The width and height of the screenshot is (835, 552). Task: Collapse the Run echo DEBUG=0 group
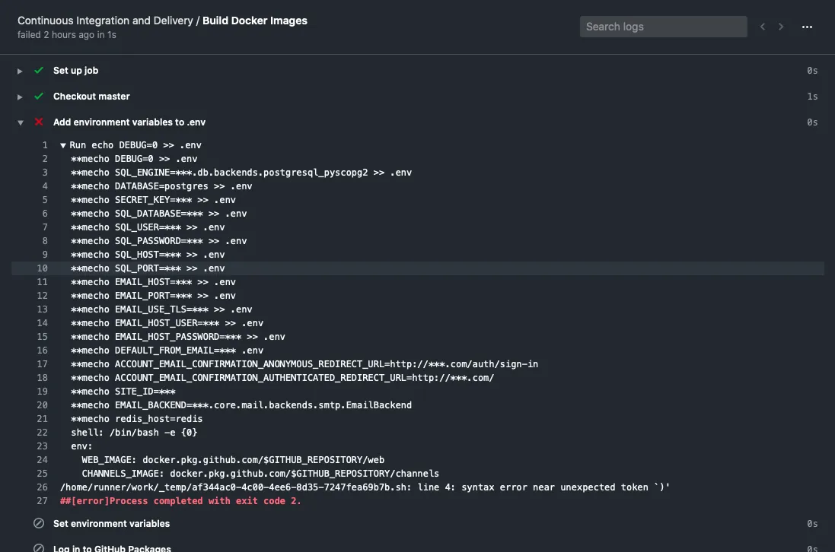[x=63, y=145]
